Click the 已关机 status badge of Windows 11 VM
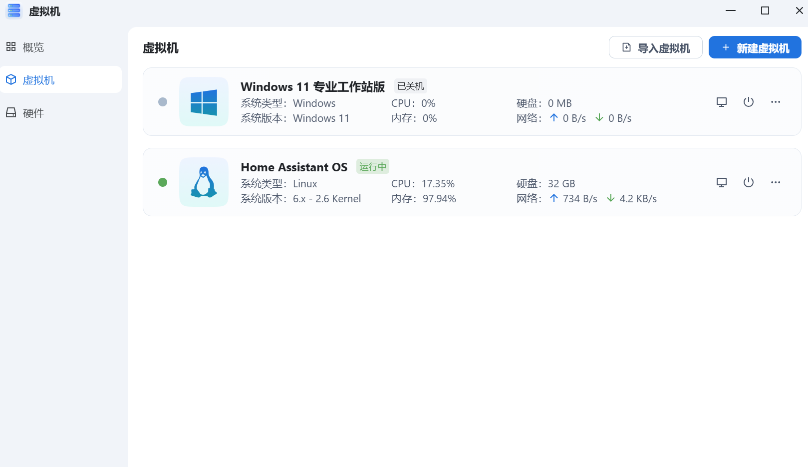The height and width of the screenshot is (467, 808). coord(409,86)
